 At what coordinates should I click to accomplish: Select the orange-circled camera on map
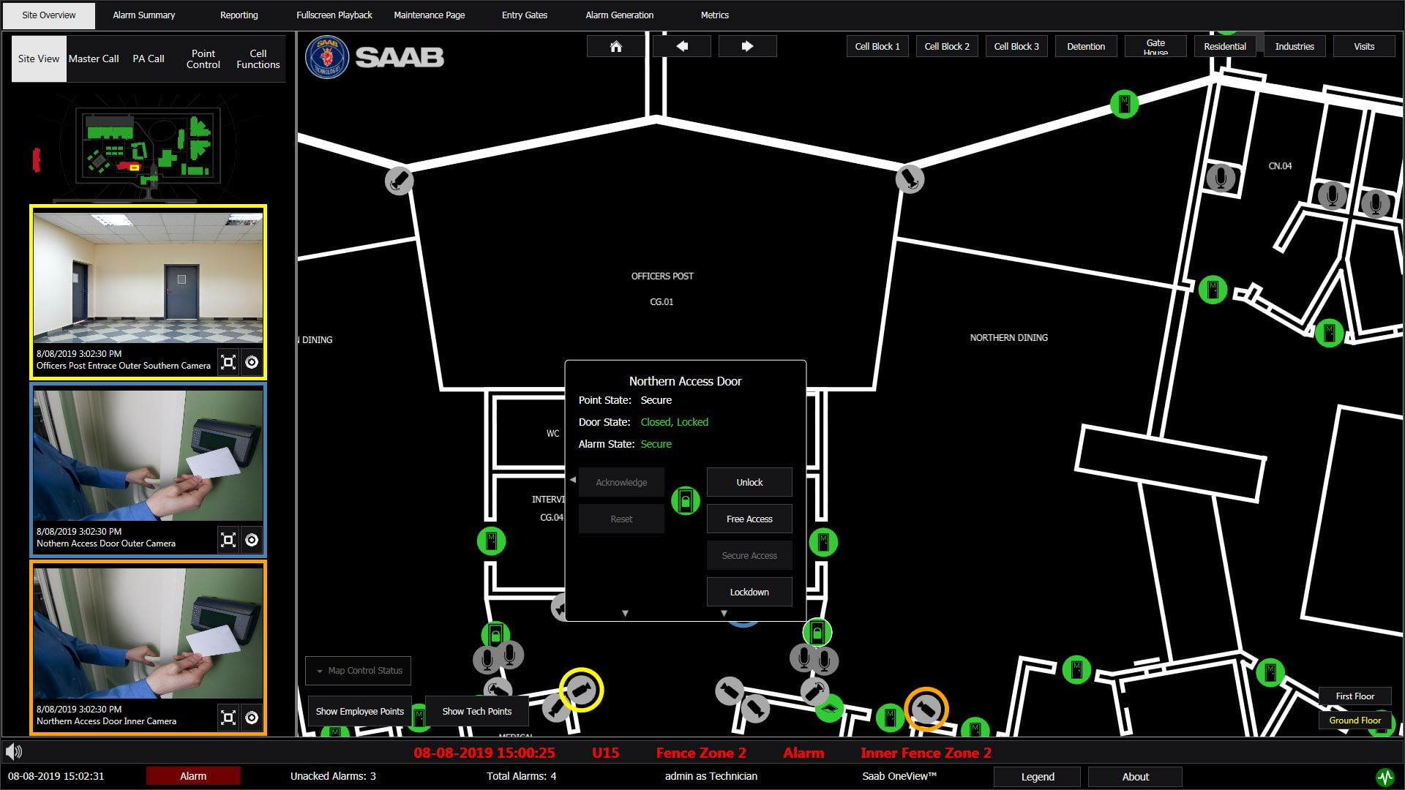(926, 709)
